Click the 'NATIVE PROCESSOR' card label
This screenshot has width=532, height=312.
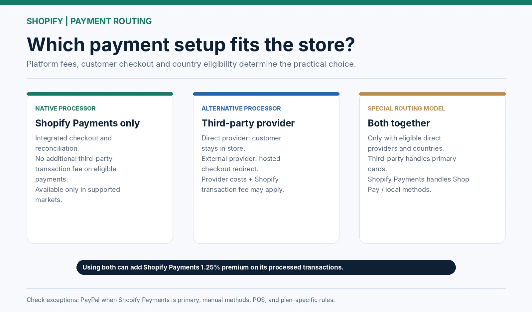[x=66, y=109]
